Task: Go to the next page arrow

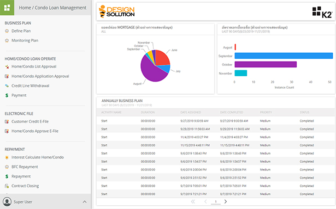Action: click(226, 201)
